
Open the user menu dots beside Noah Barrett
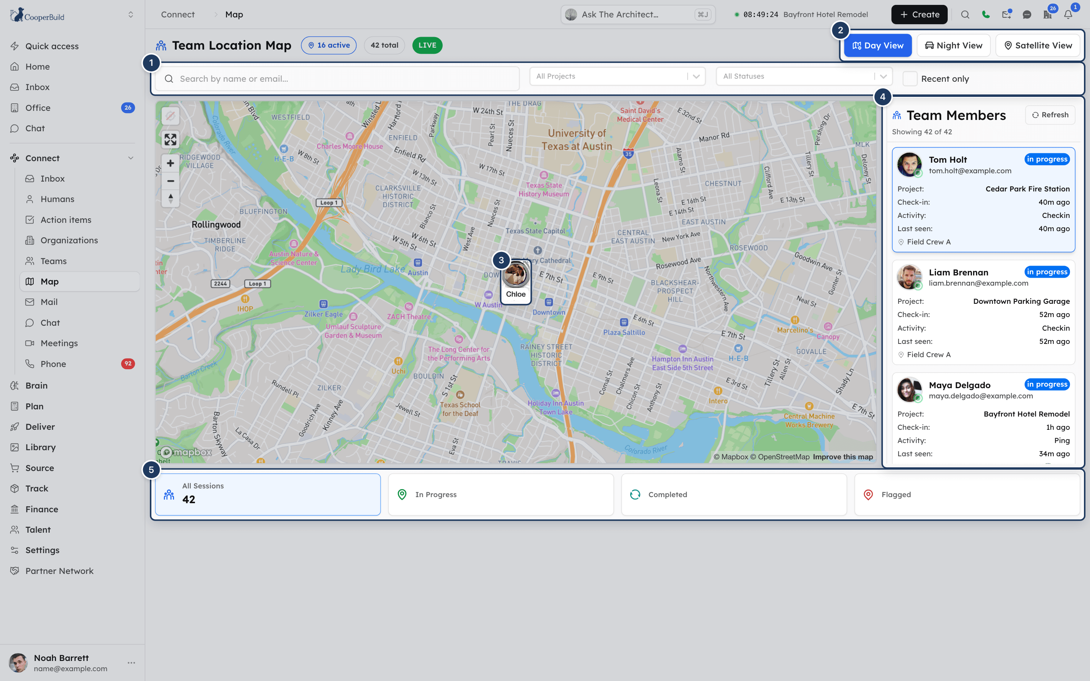tap(131, 662)
